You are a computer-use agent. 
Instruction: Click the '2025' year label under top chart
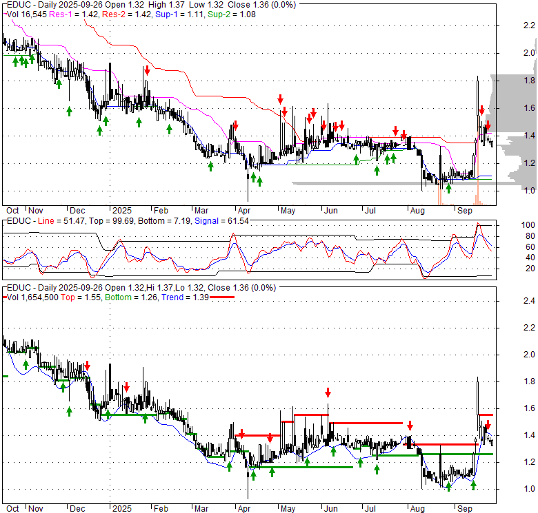pyautogui.click(x=122, y=211)
